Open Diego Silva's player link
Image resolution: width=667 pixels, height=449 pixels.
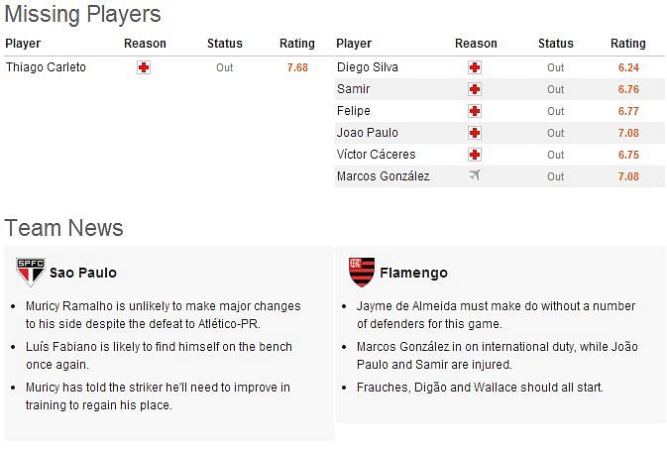point(368,67)
